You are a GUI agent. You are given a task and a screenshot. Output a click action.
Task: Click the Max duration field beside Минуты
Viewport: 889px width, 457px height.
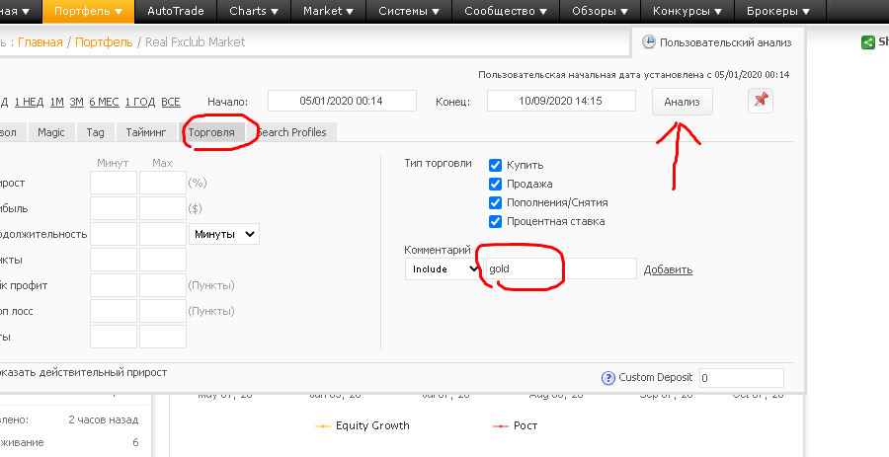(163, 234)
